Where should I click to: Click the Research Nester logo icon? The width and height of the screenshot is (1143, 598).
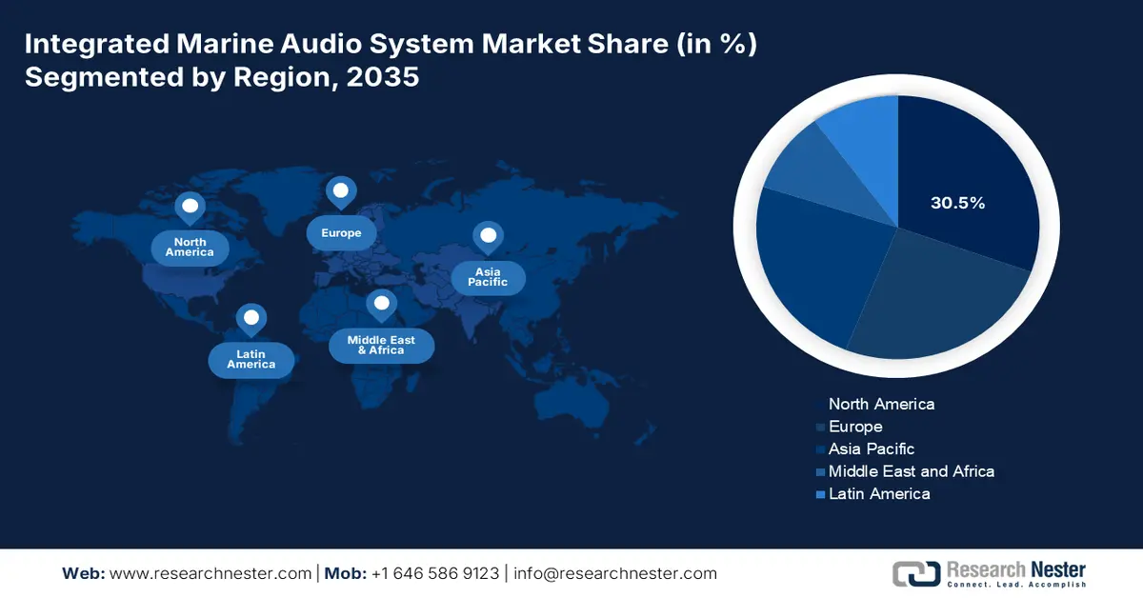tap(915, 573)
